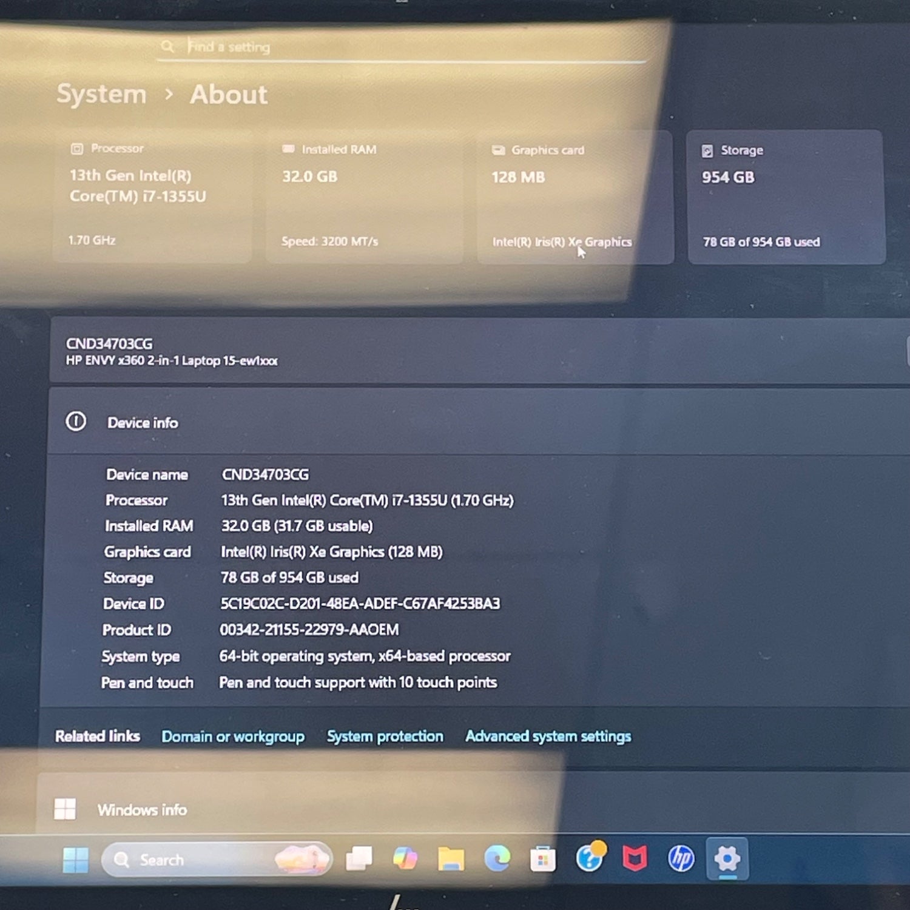
Task: Focus the 'Find a setting' search field
Action: click(400, 47)
